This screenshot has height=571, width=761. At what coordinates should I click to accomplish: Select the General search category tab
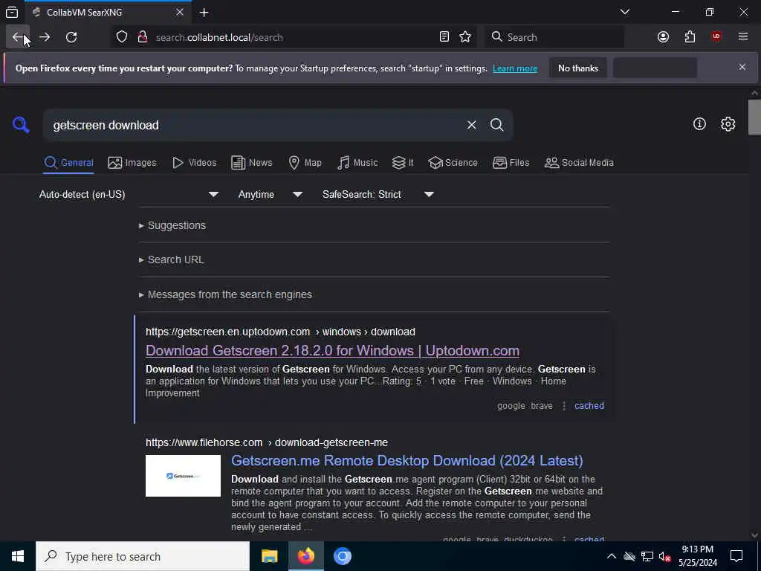(x=68, y=163)
